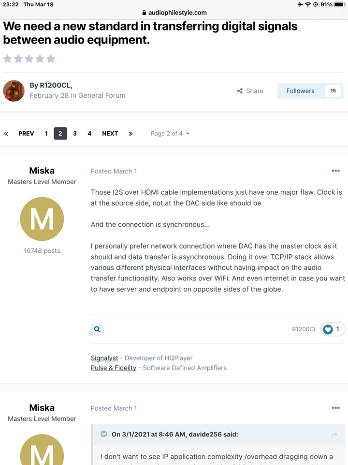Toggle the Followers button
Viewport: 348px width, 465px height.
click(x=310, y=91)
